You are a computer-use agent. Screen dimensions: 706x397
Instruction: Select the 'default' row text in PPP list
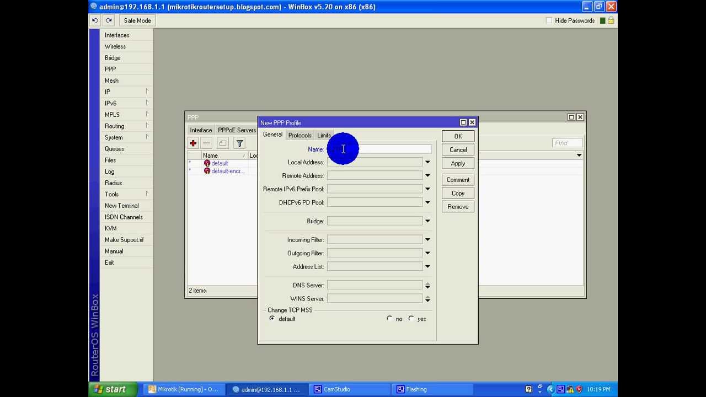(x=220, y=163)
